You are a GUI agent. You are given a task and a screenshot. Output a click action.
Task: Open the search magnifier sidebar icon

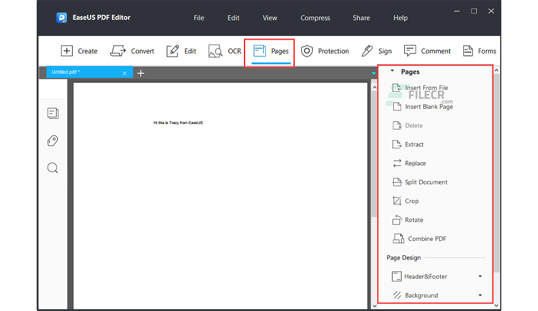[x=53, y=168]
